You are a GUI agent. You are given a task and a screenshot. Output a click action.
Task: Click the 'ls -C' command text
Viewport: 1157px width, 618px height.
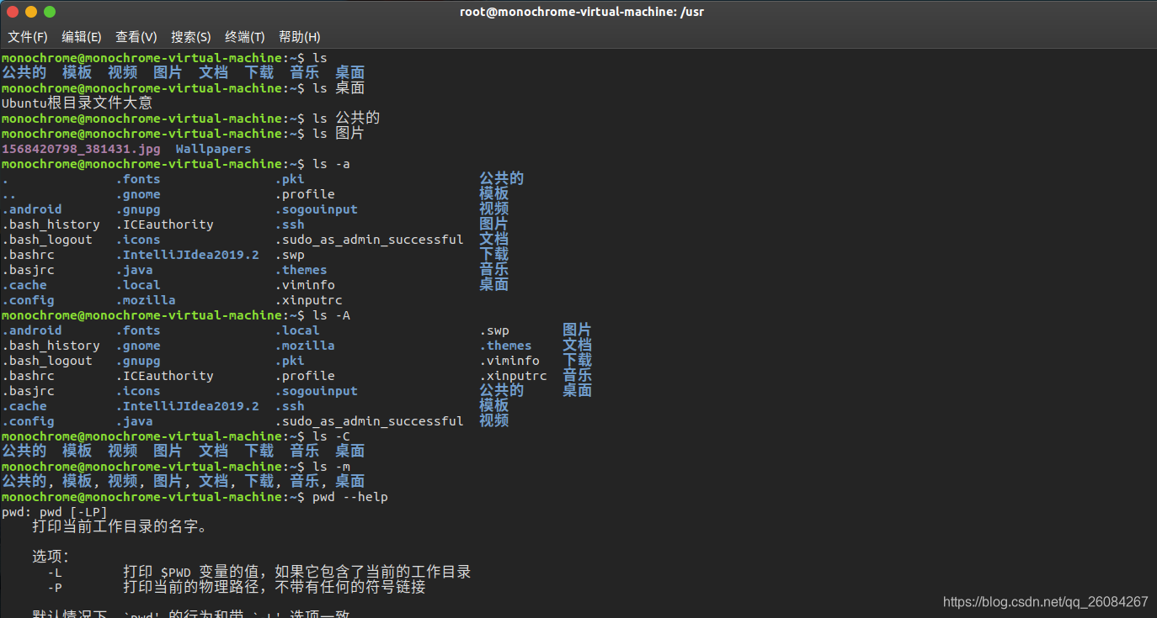pos(331,436)
